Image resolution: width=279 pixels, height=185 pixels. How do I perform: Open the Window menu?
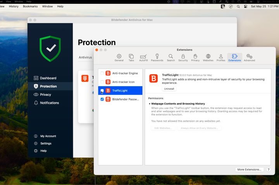(x=47, y=7)
